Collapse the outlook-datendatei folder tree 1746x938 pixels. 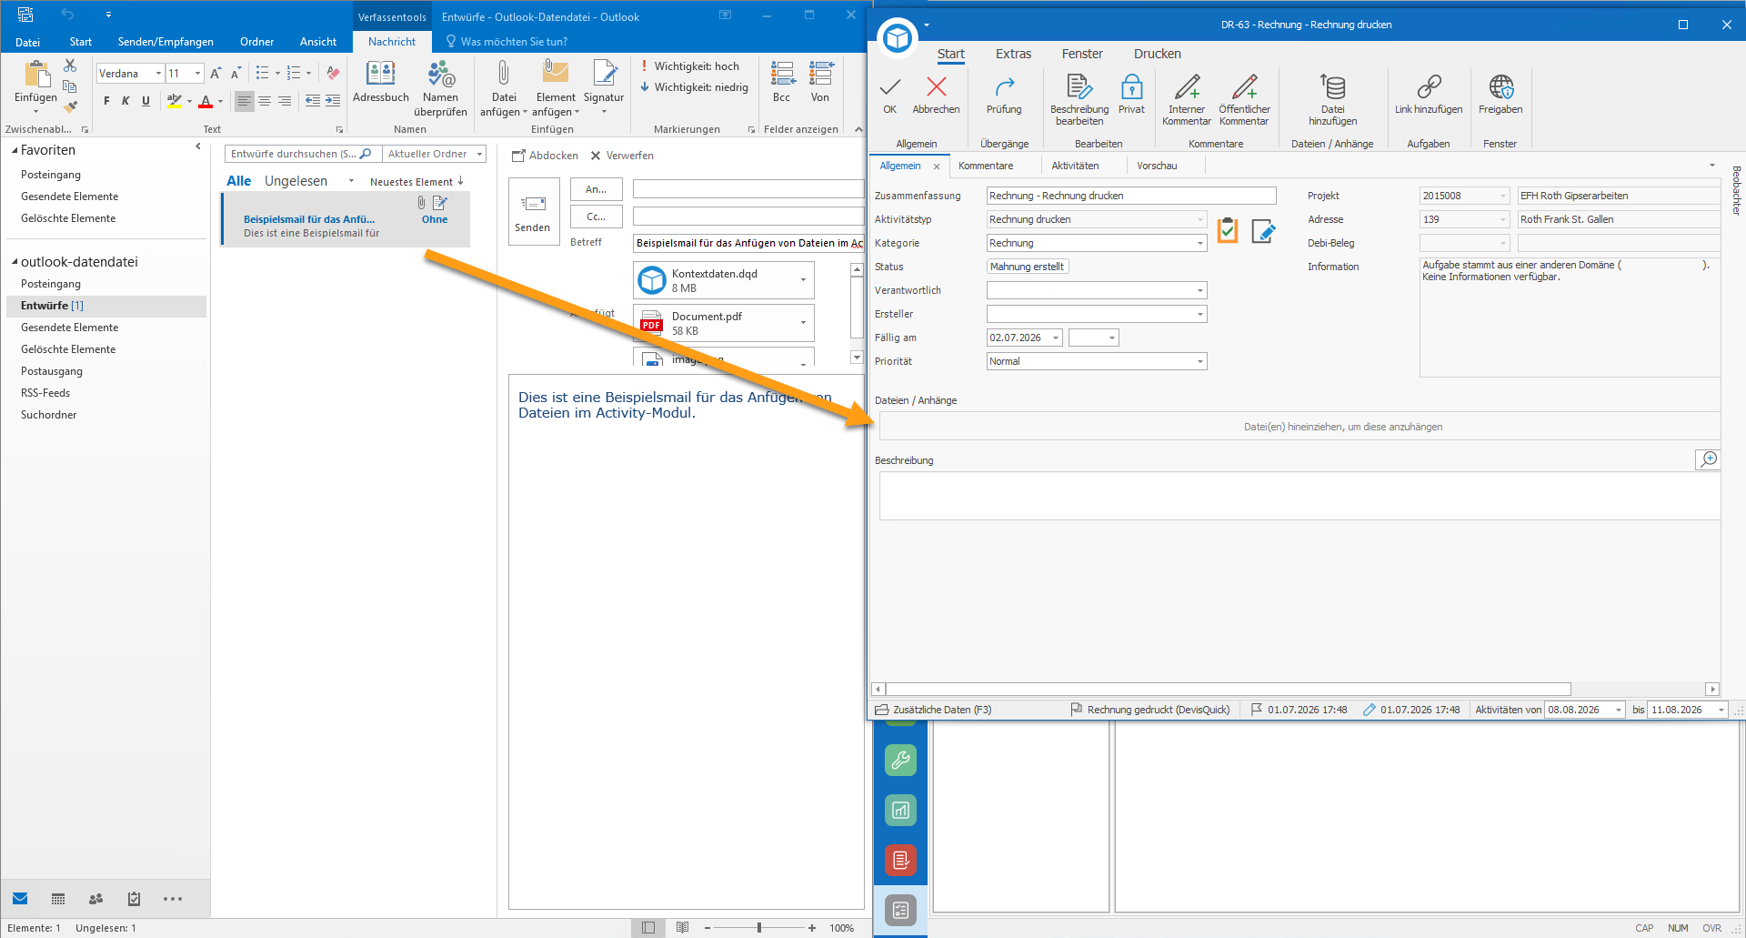pos(15,262)
